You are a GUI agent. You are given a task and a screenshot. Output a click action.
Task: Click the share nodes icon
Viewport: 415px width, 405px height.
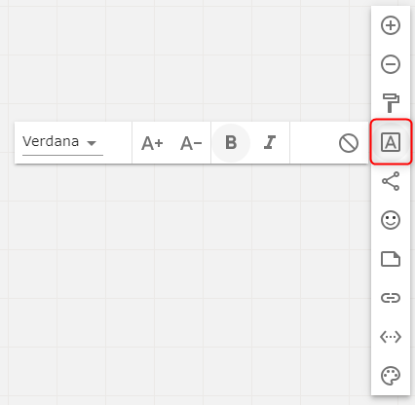coord(391,181)
